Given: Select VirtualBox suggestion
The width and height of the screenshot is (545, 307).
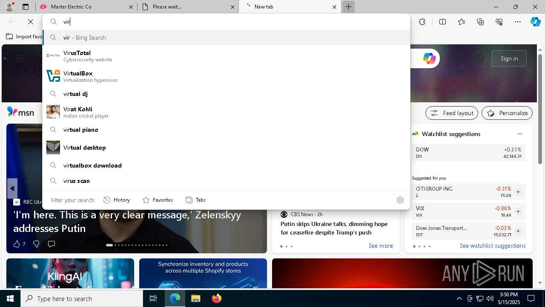Looking at the screenshot, I should (x=226, y=76).
